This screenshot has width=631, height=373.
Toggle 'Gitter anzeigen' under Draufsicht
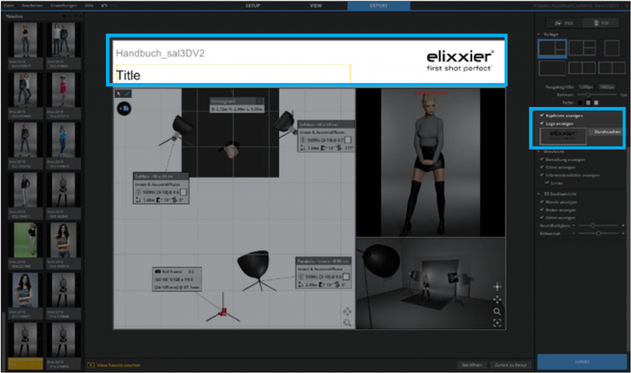coord(542,166)
